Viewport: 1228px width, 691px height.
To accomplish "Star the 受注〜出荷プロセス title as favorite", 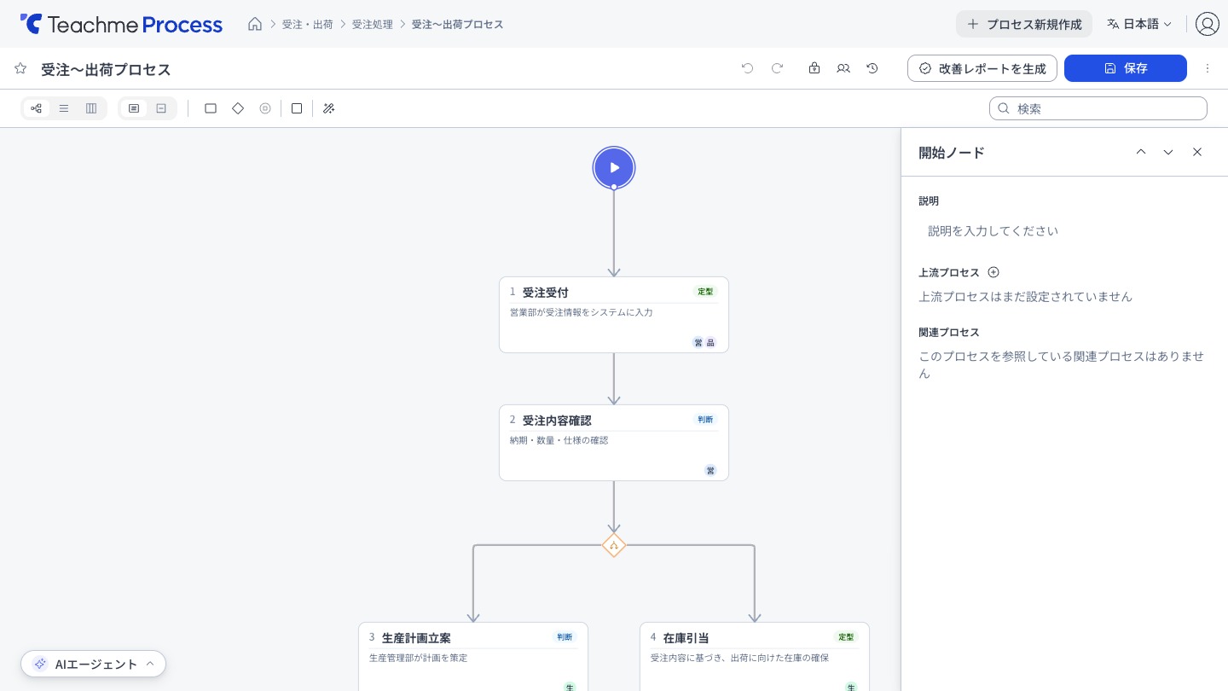I will (20, 68).
